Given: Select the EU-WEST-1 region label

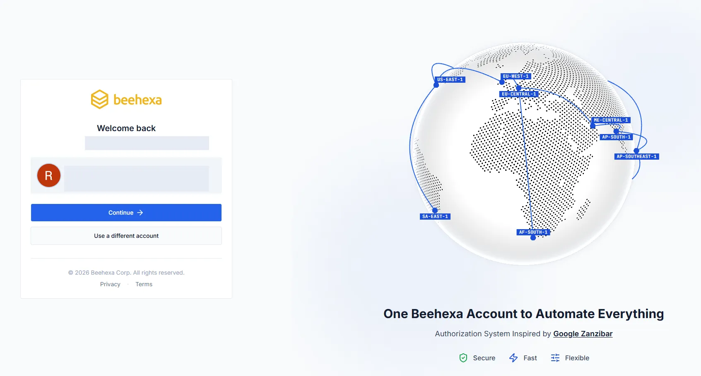Looking at the screenshot, I should coord(516,76).
